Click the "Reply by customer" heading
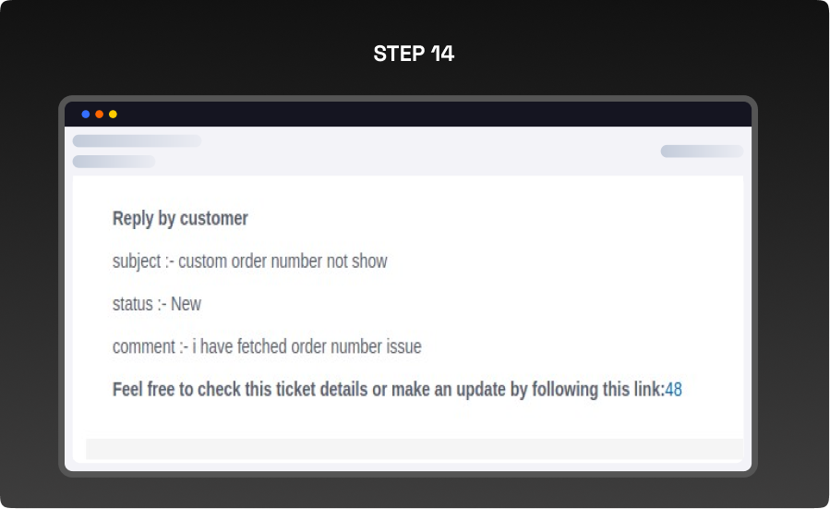 pyautogui.click(x=180, y=219)
